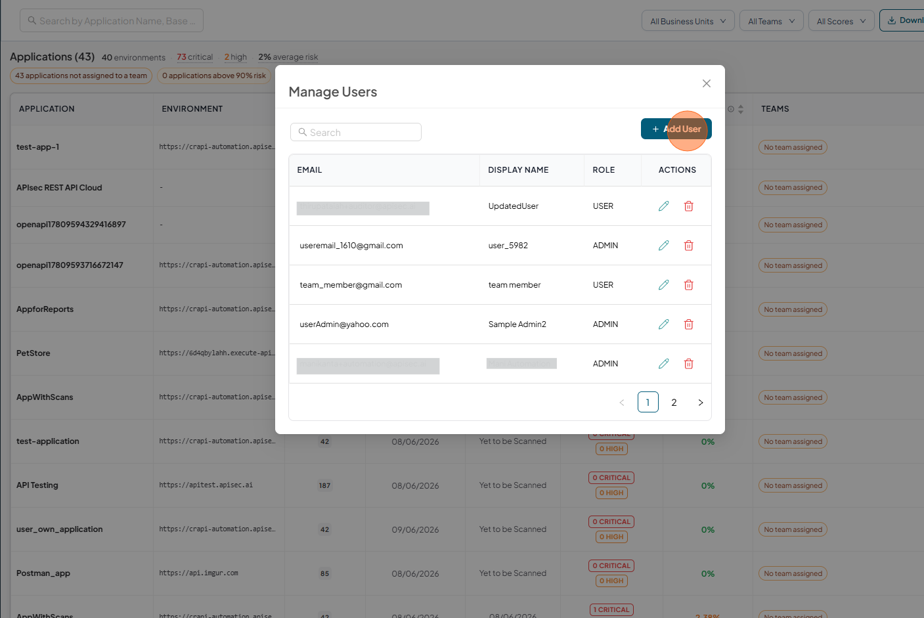Open user_own_application row
The width and height of the screenshot is (924, 618).
[60, 529]
